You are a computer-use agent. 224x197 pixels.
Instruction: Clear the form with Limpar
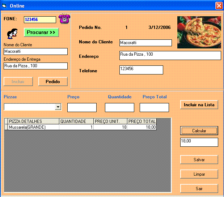coord(199,174)
